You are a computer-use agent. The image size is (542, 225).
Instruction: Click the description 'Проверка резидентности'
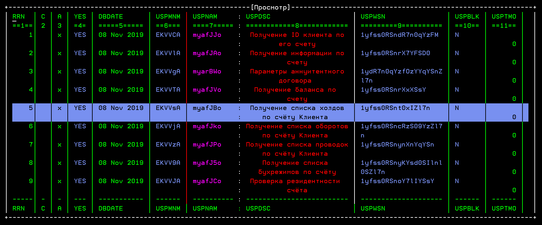(x=295, y=181)
